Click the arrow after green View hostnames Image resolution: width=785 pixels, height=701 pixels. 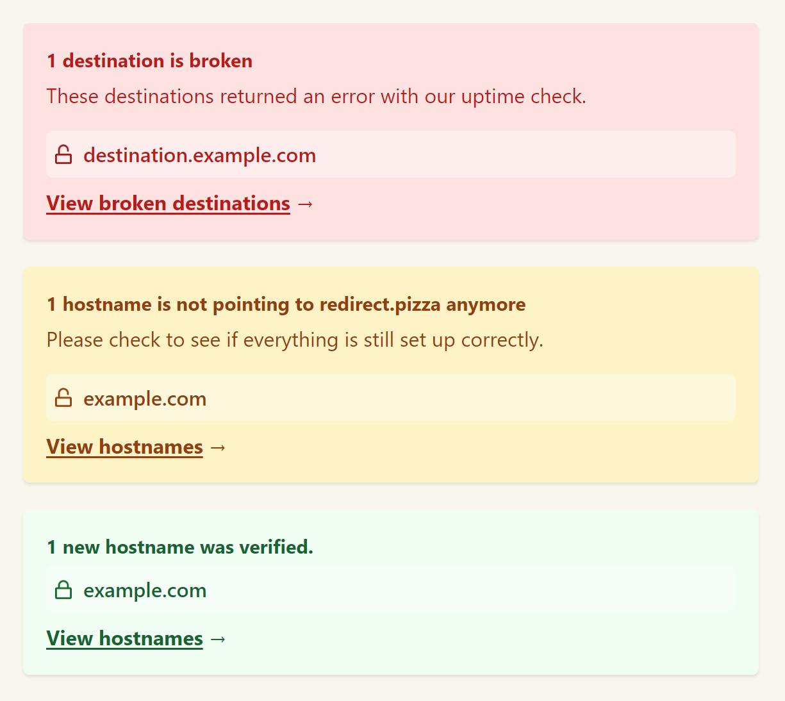click(x=218, y=639)
